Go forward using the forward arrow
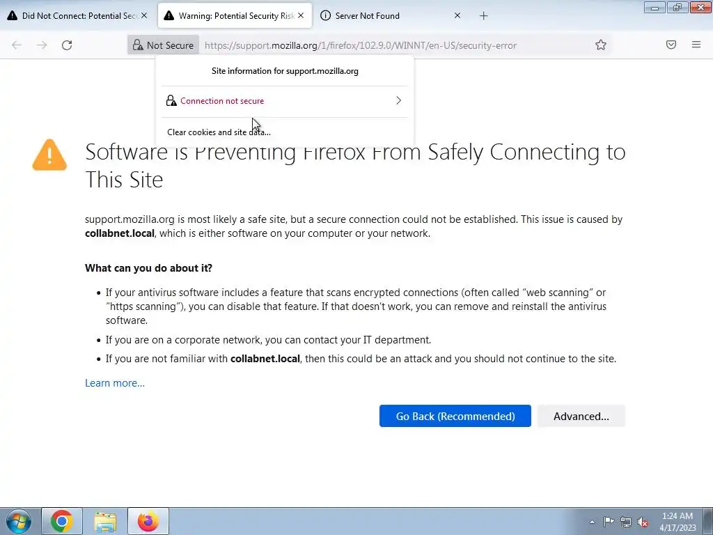 pos(42,45)
